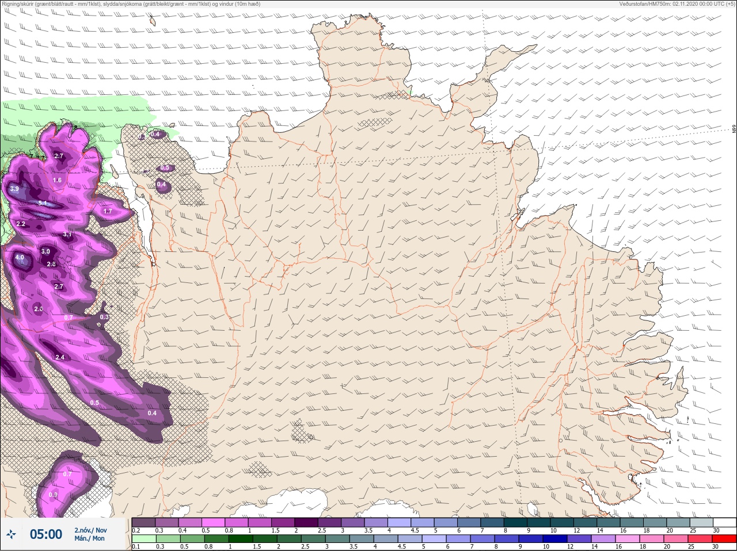
Task: Click the 1.7 precipitation value on map
Action: [x=108, y=211]
